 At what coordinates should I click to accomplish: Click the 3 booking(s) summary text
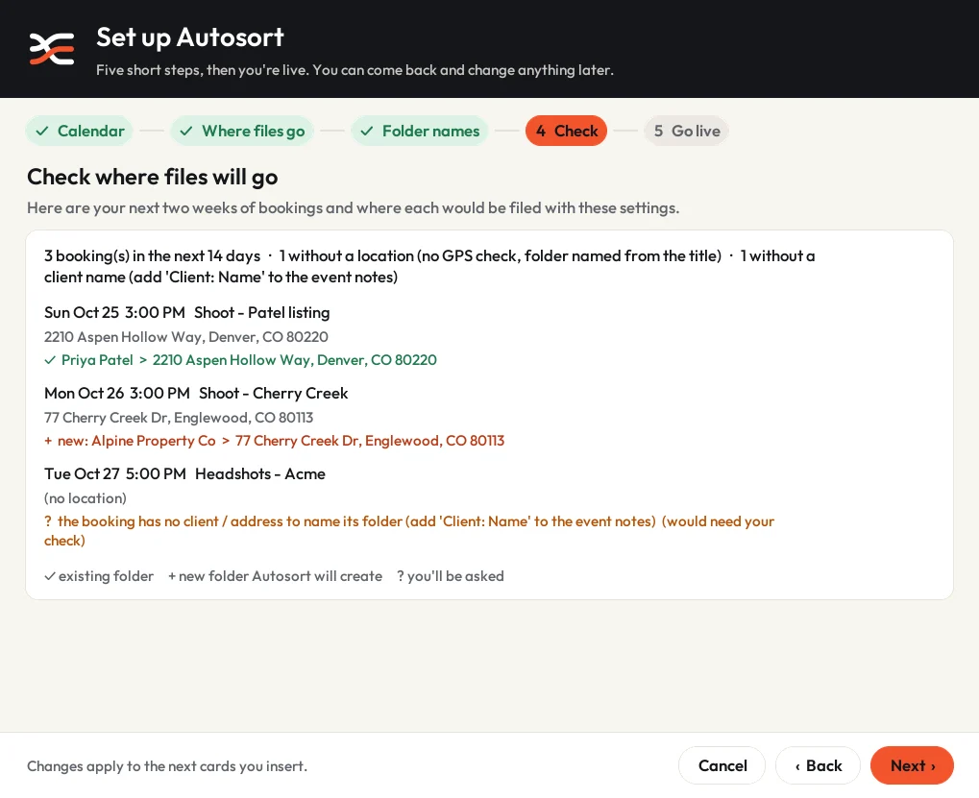pos(429,266)
